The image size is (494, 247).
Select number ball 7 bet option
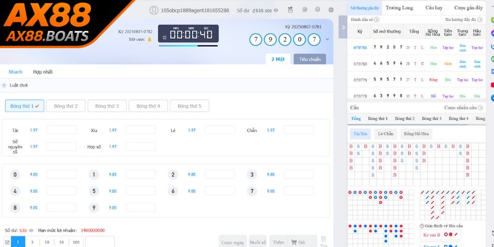(x=252, y=191)
